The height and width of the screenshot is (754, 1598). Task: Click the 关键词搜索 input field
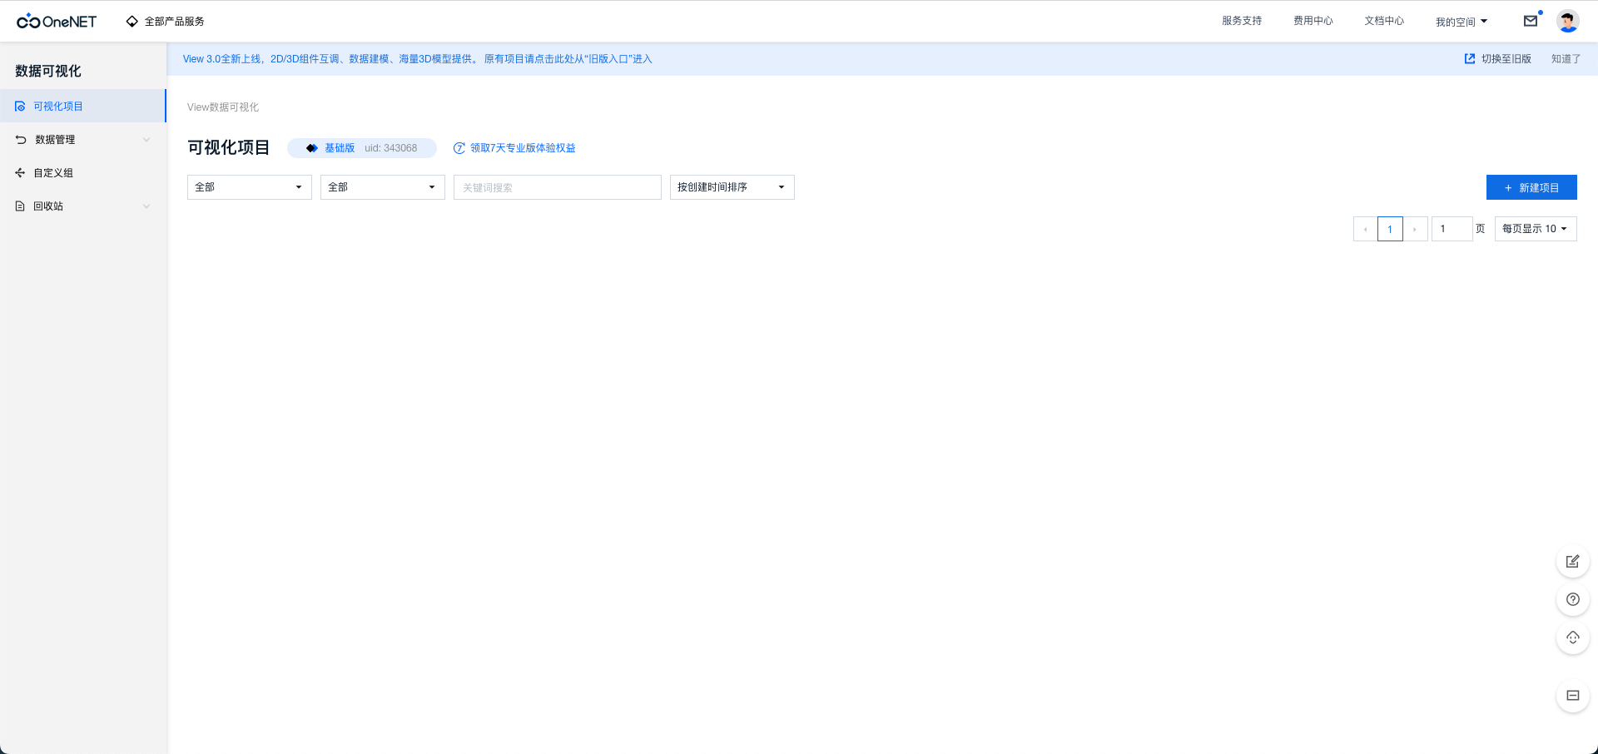(x=557, y=187)
